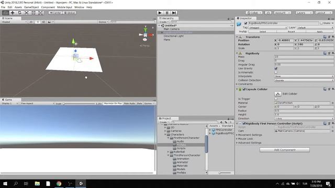Image resolution: width=335 pixels, height=188 pixels.
Task: Click the Collab button
Action: [x=254, y=13]
